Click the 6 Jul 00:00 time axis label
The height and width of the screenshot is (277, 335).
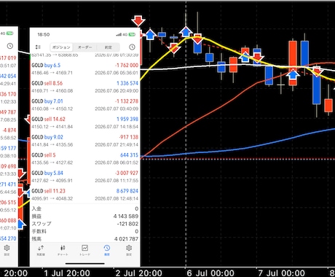[x=210, y=273]
